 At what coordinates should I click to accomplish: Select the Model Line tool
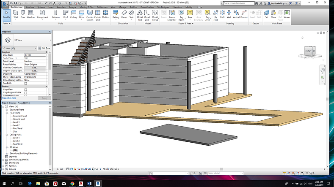point(147,15)
